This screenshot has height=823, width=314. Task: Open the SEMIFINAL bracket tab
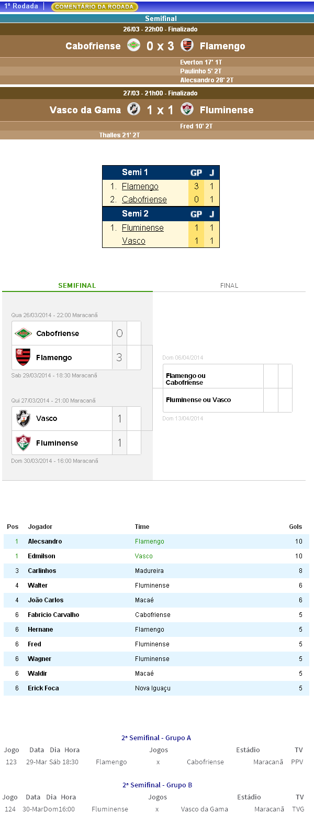coord(77,286)
